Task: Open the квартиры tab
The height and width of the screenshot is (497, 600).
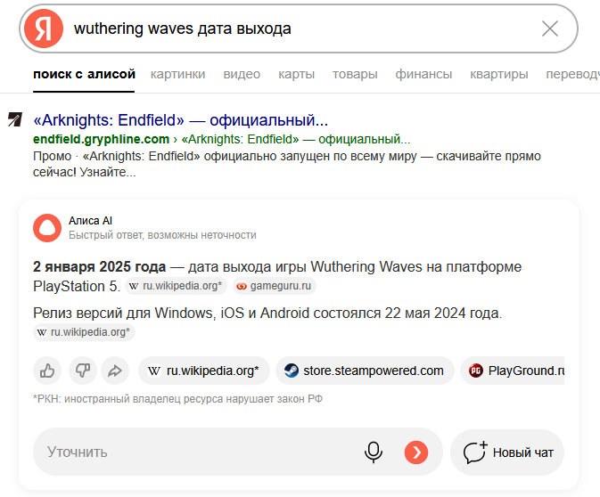Action: point(499,74)
